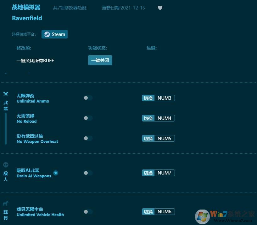Click the No Weapon Overheat label
The width and height of the screenshot is (257, 225).
tap(37, 141)
